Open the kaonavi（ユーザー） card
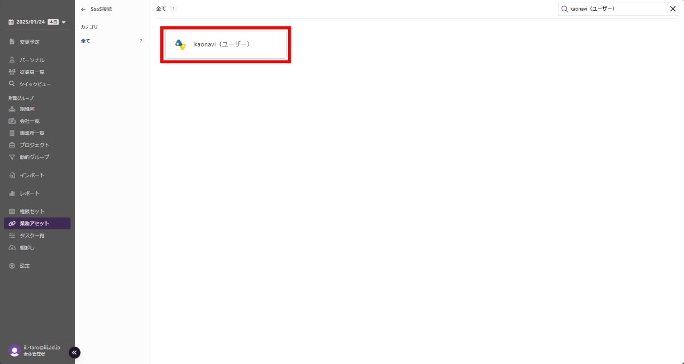Screen dimensions: 684x364 [226, 44]
